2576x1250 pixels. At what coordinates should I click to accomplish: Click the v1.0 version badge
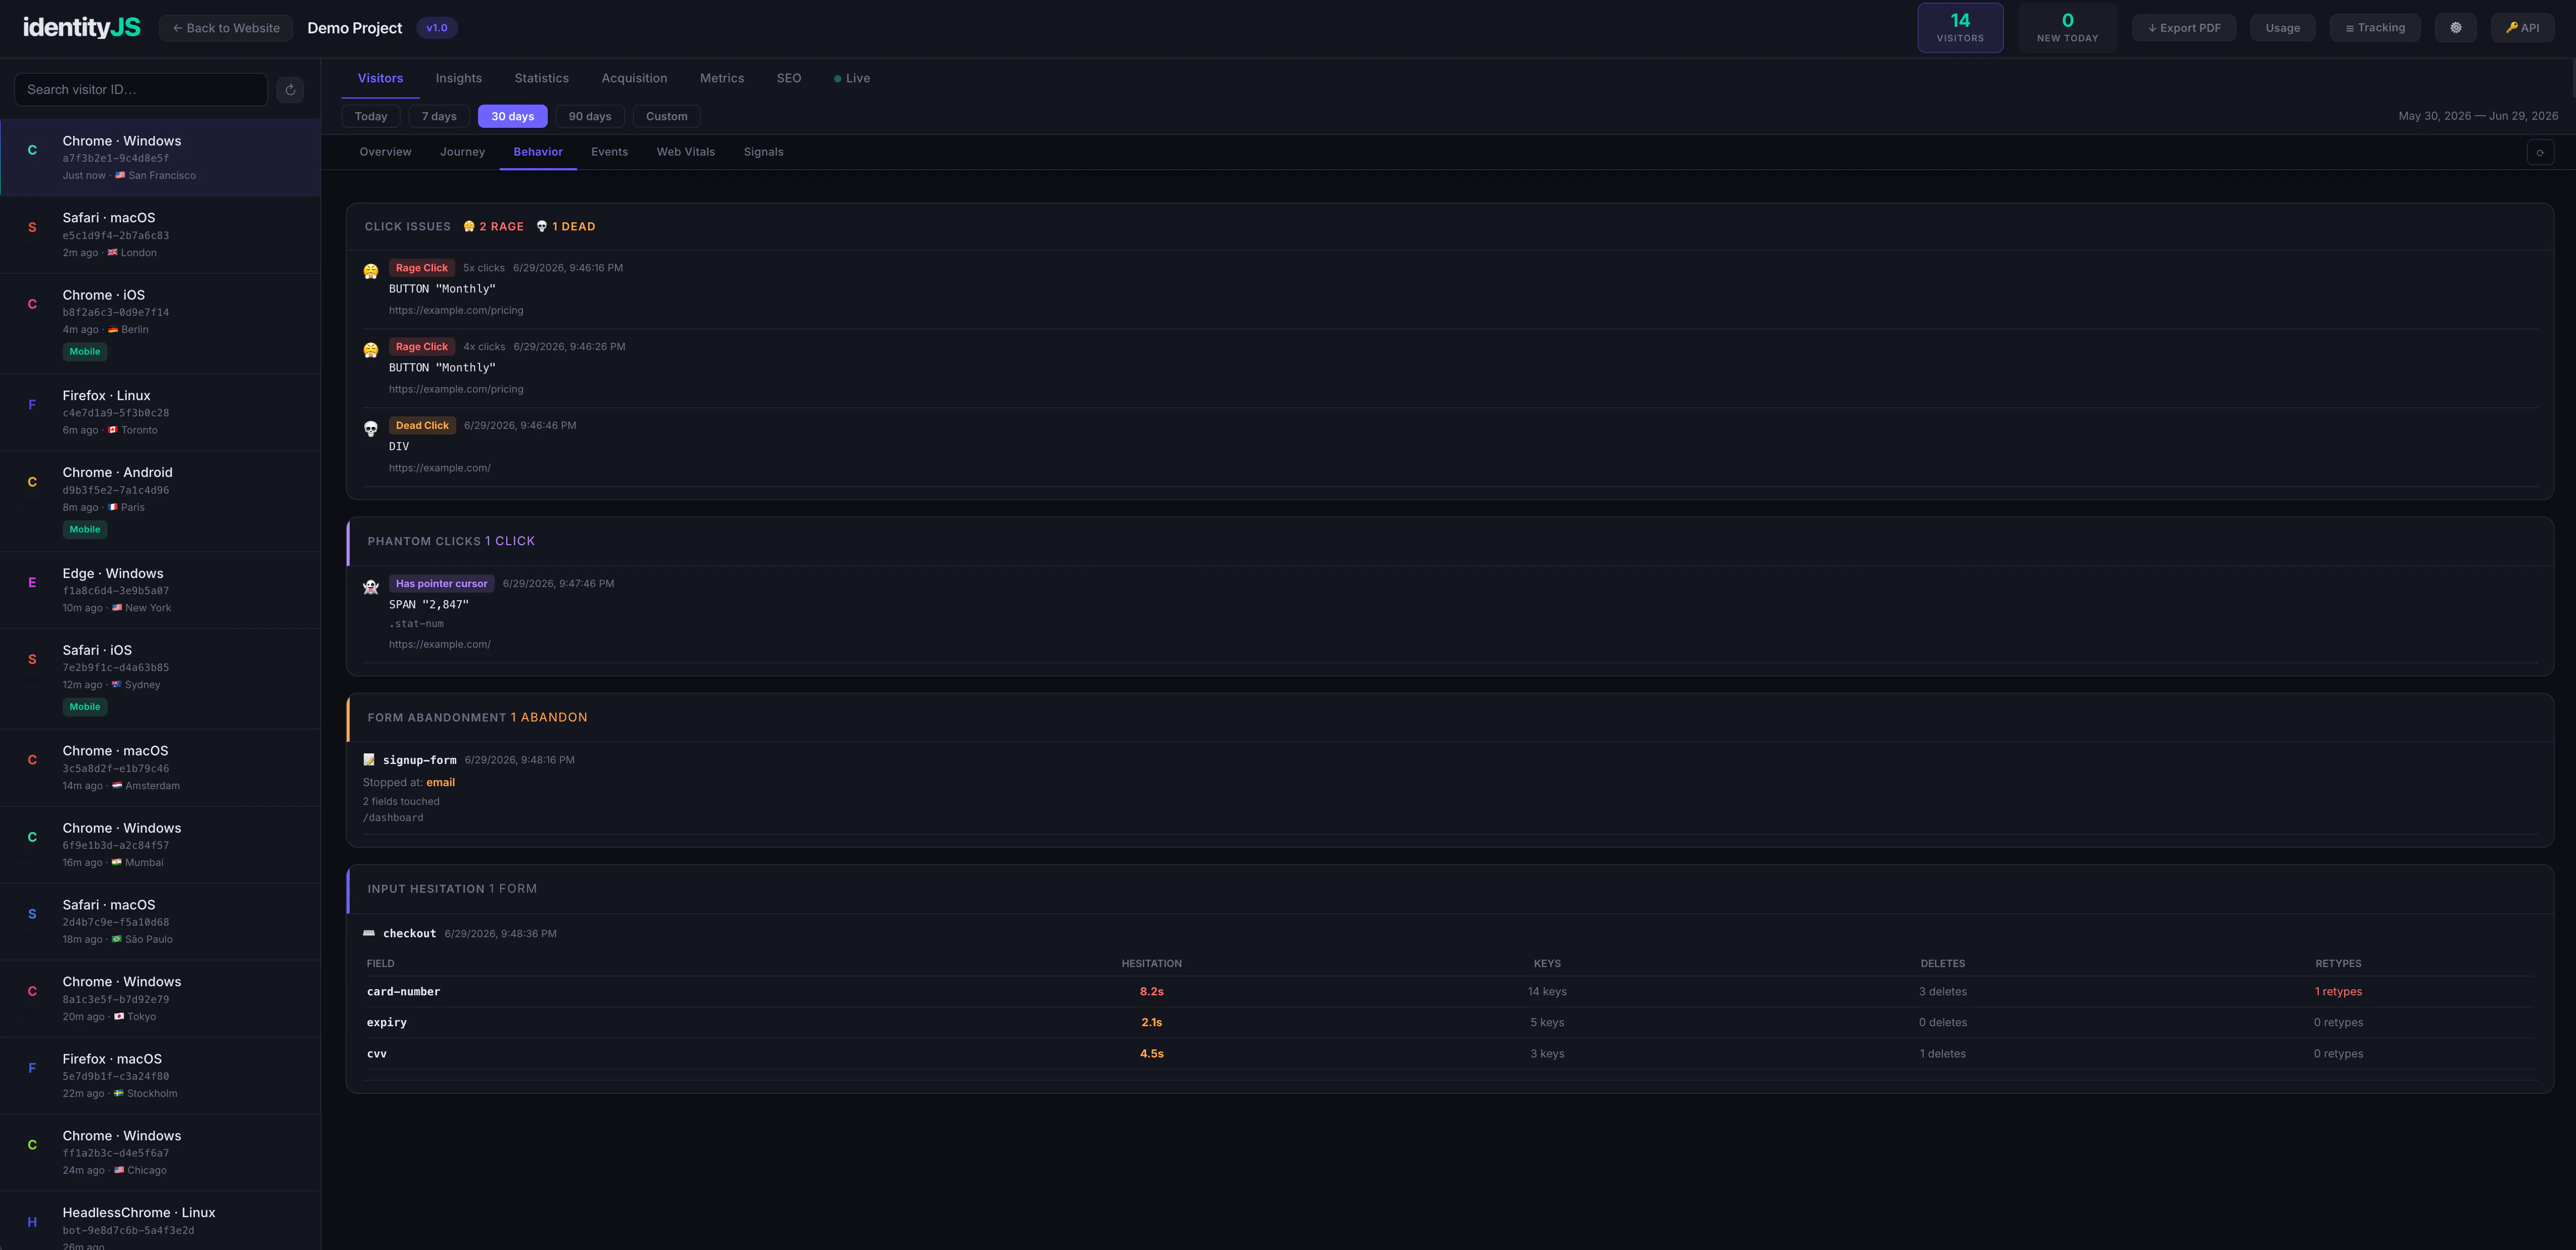point(437,28)
